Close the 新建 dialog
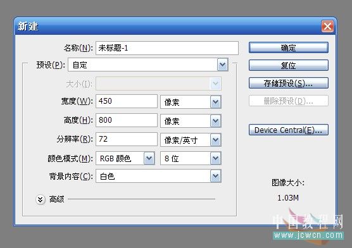This screenshot has height=248, width=352. click(x=327, y=27)
